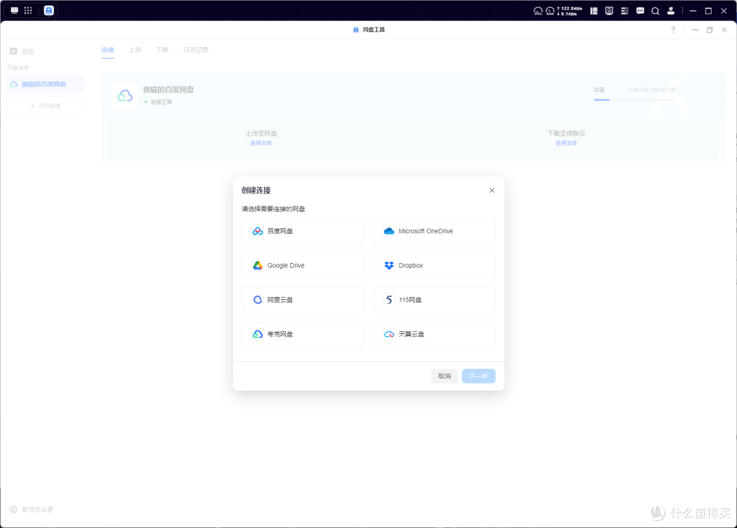737x528 pixels.
Task: Click the 总览 sidebar icon
Action: pos(14,51)
